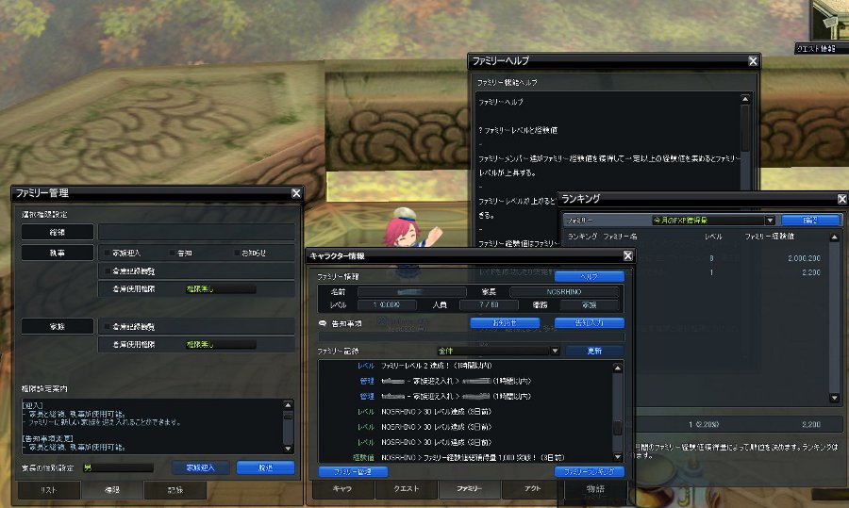The height and width of the screenshot is (508, 849).
Task: Click the クエスト情報 label at top right
Action: [x=817, y=49]
